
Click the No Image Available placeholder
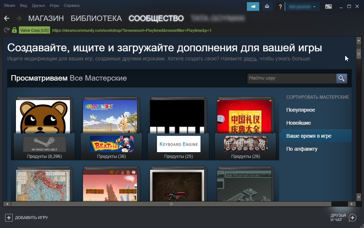pyautogui.click(x=44, y=144)
